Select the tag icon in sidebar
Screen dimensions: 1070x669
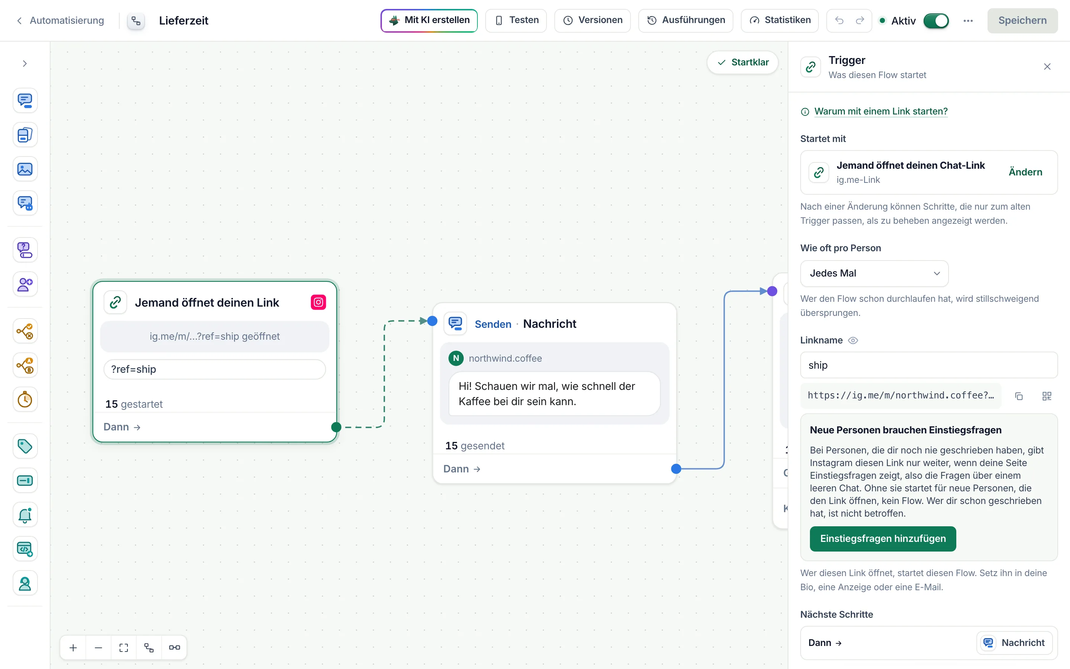25,446
